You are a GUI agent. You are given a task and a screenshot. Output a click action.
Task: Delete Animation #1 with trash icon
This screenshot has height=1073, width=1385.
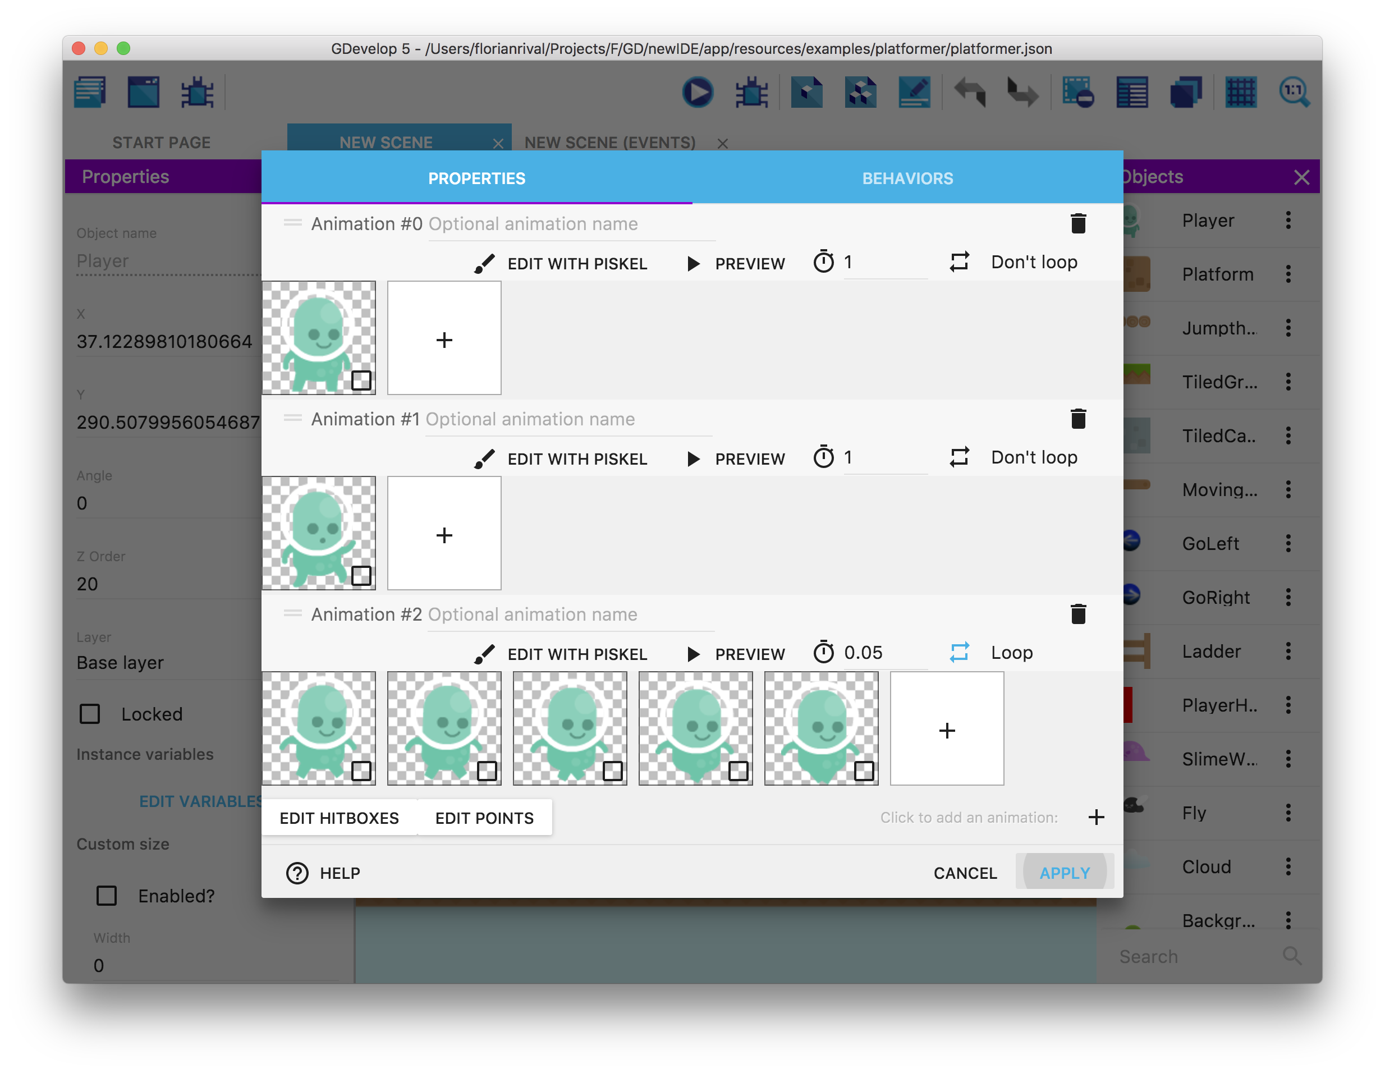pos(1078,419)
